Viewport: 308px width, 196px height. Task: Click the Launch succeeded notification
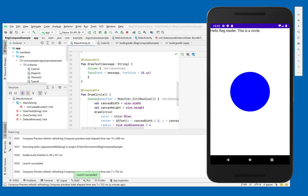87,175
